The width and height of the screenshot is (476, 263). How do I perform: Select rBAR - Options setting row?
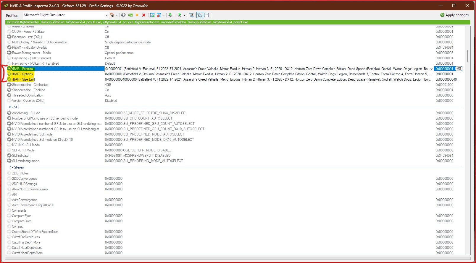(x=235, y=74)
